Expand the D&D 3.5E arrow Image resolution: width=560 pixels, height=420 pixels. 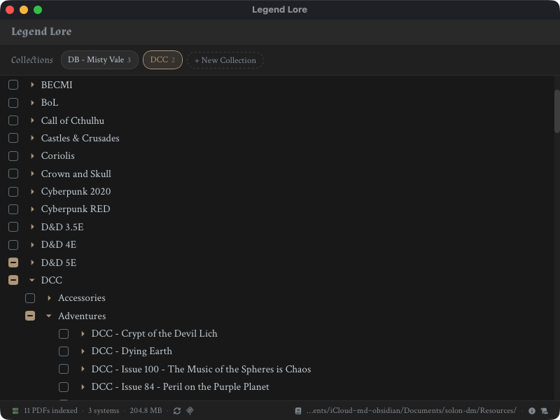pos(32,227)
